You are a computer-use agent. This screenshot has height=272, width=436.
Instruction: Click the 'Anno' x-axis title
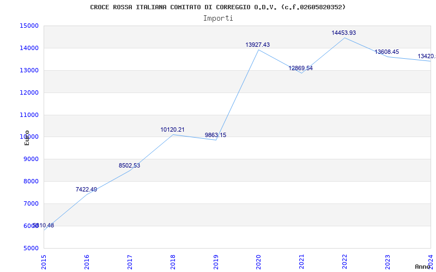tap(423, 267)
